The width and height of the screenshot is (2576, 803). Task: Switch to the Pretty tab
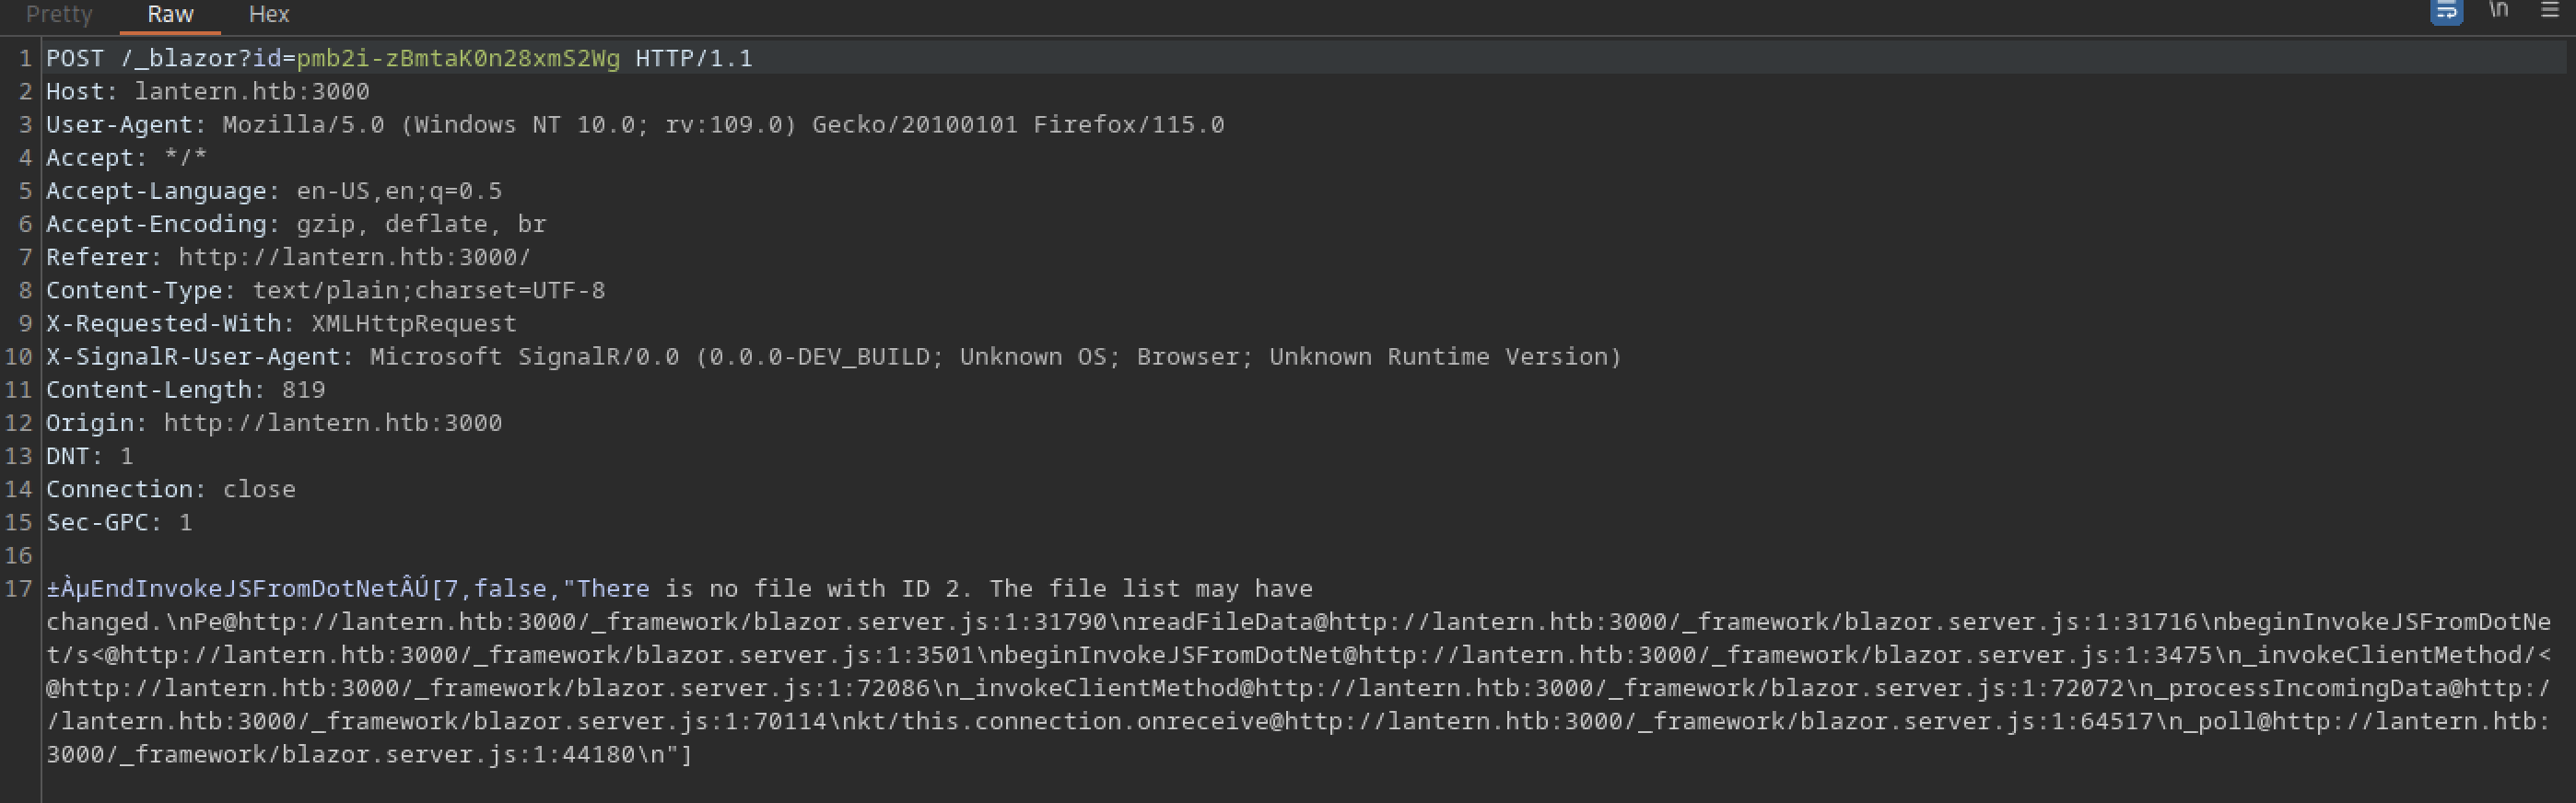(59, 14)
